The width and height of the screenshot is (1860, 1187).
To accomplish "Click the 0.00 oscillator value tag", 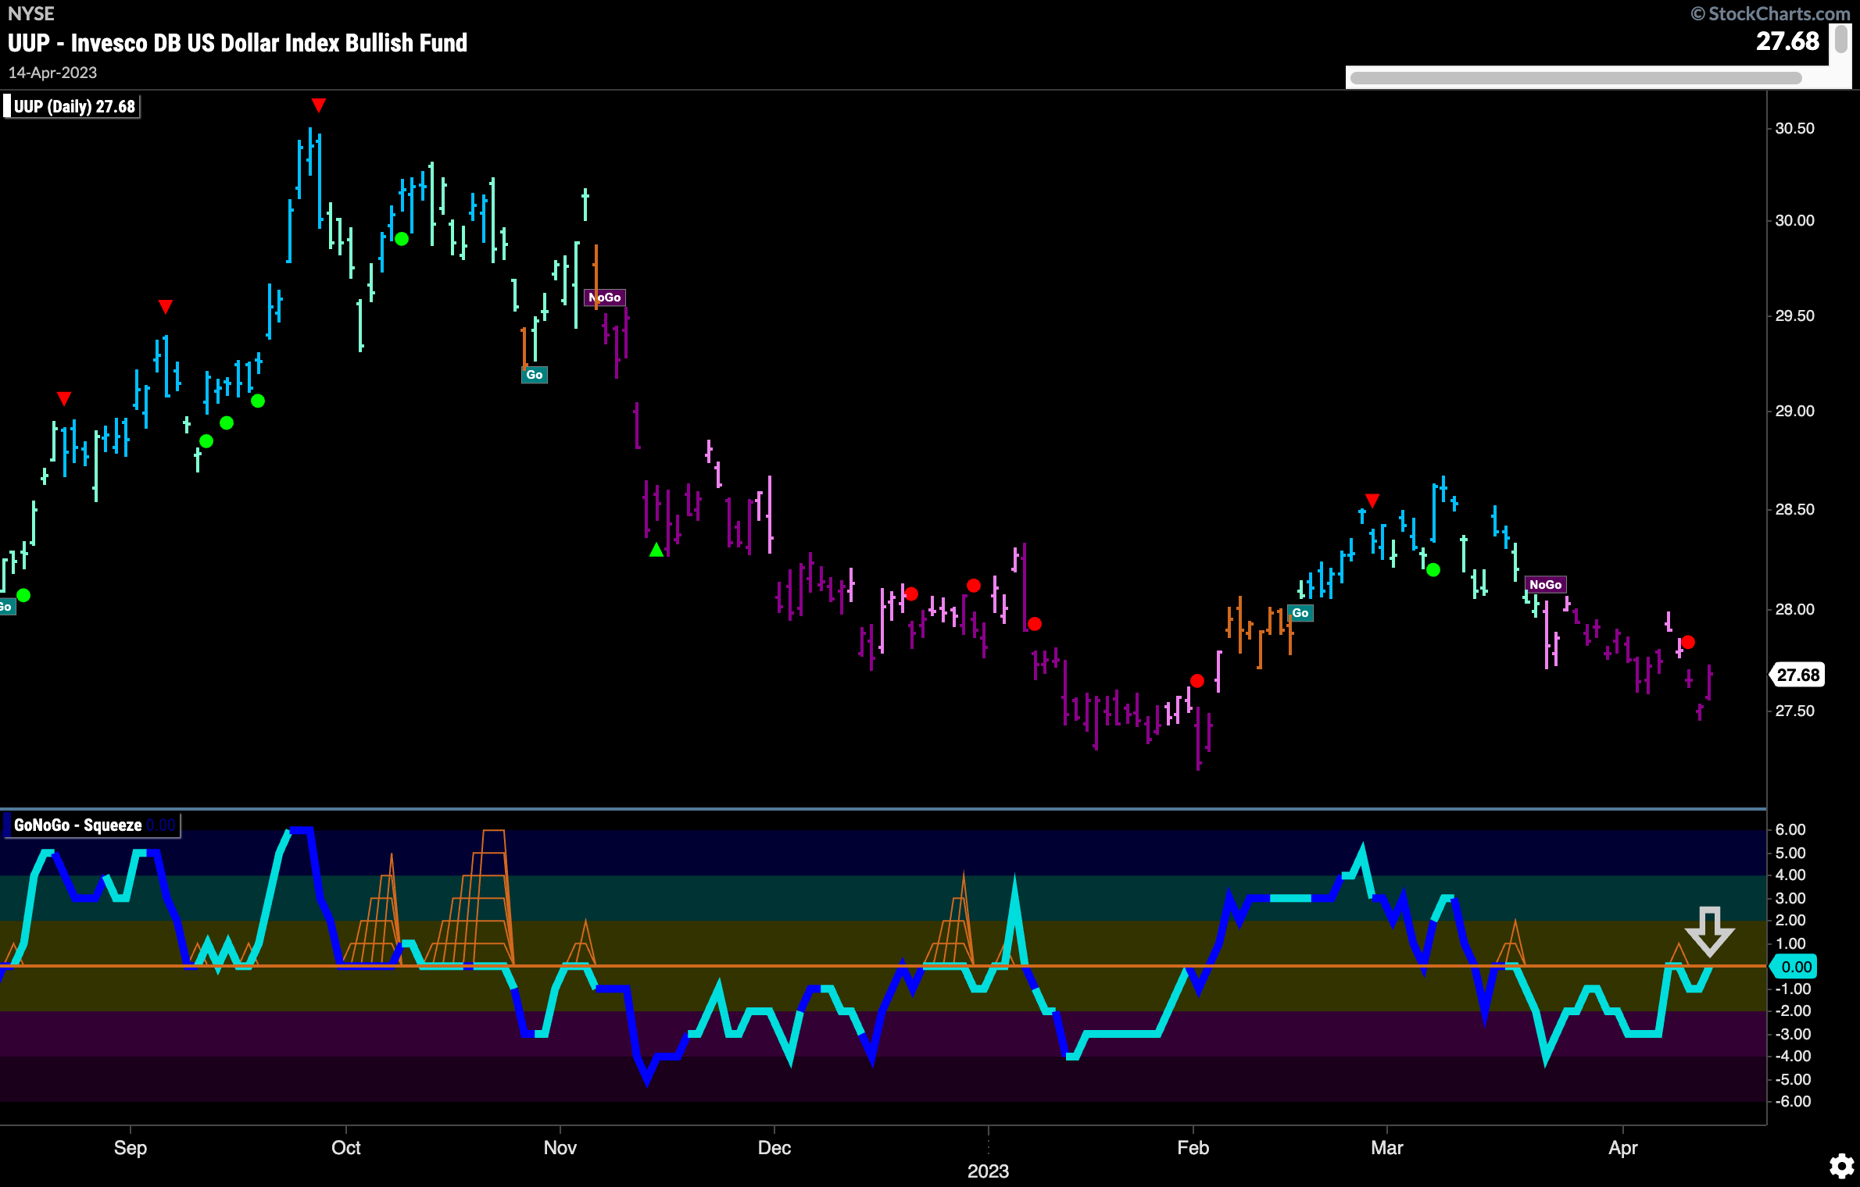I will pyautogui.click(x=1795, y=967).
